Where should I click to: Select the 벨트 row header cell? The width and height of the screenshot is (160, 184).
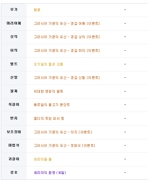point(14,64)
